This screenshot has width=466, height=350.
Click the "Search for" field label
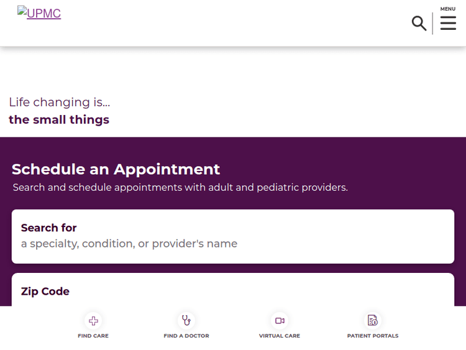click(x=49, y=228)
